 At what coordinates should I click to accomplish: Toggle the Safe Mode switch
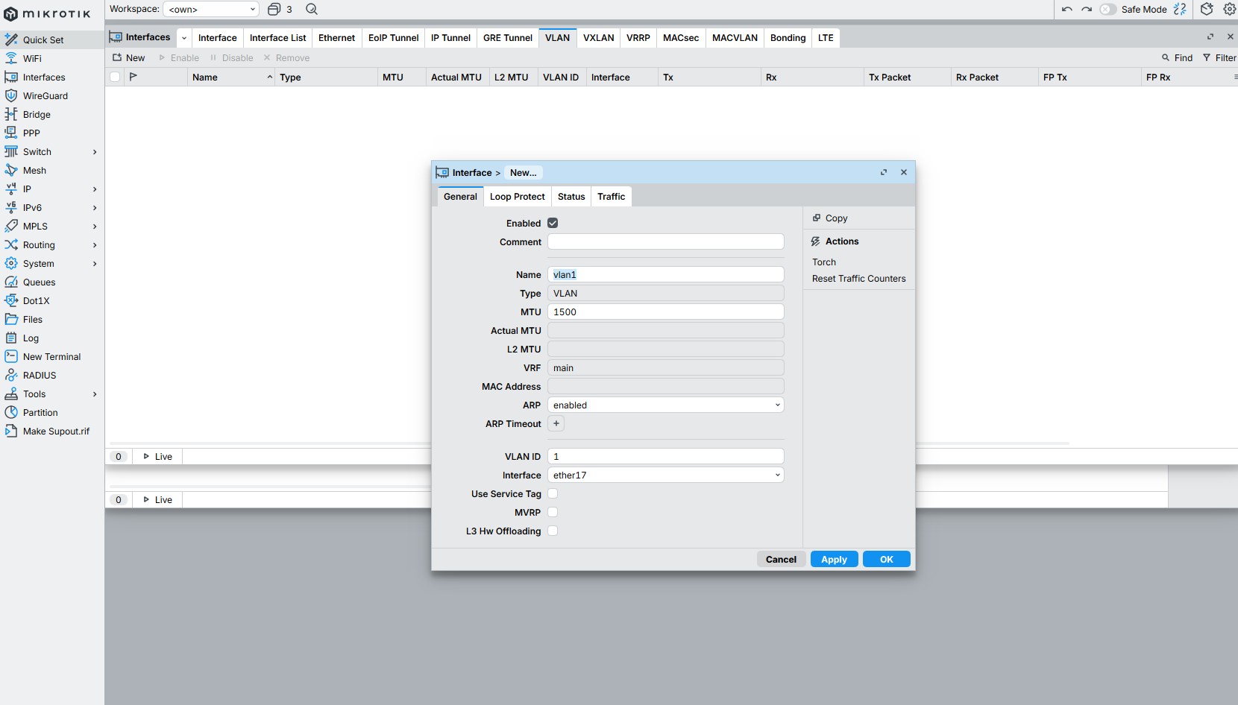1107,9
